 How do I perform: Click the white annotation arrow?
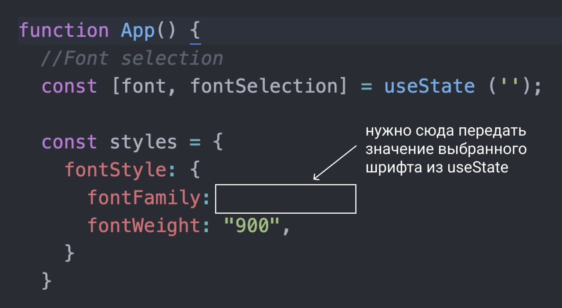(336, 163)
